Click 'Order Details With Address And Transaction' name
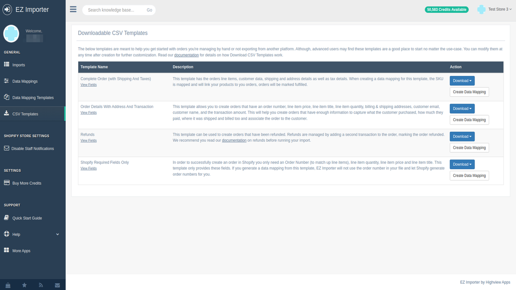This screenshot has width=516, height=290. pos(117,107)
